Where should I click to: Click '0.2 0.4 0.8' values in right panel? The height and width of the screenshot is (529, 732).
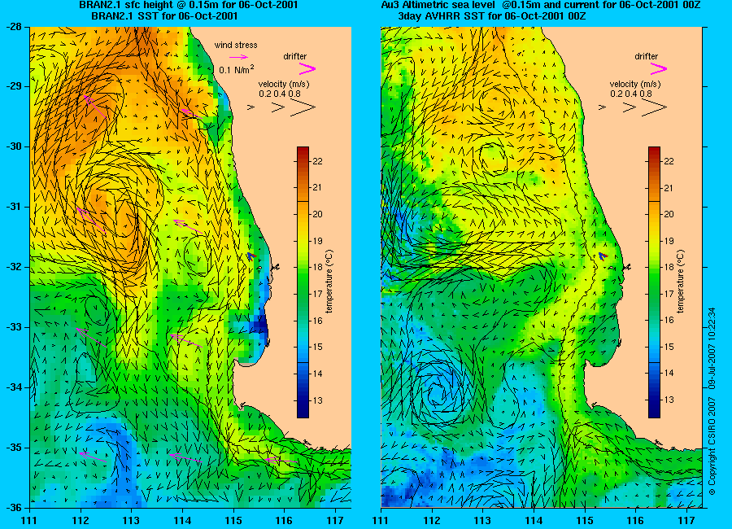pyautogui.click(x=631, y=94)
